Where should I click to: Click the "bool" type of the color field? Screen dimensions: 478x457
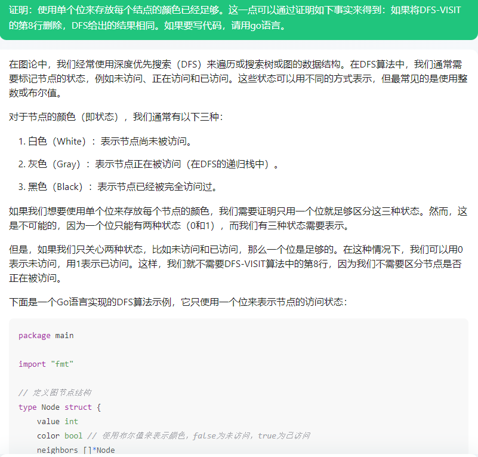[73, 436]
